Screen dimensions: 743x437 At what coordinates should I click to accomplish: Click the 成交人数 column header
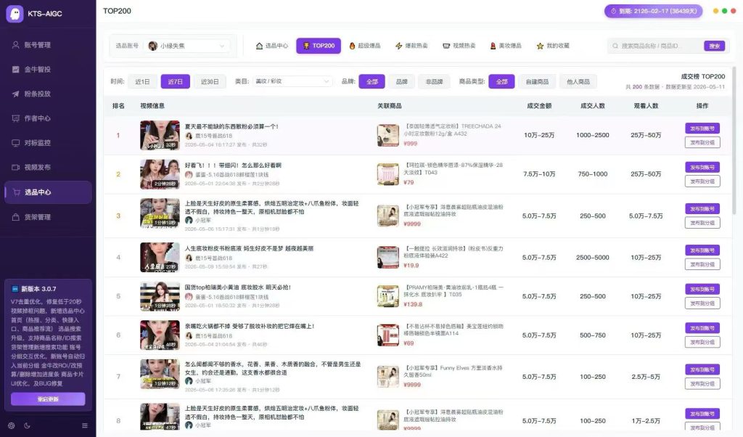(593, 106)
